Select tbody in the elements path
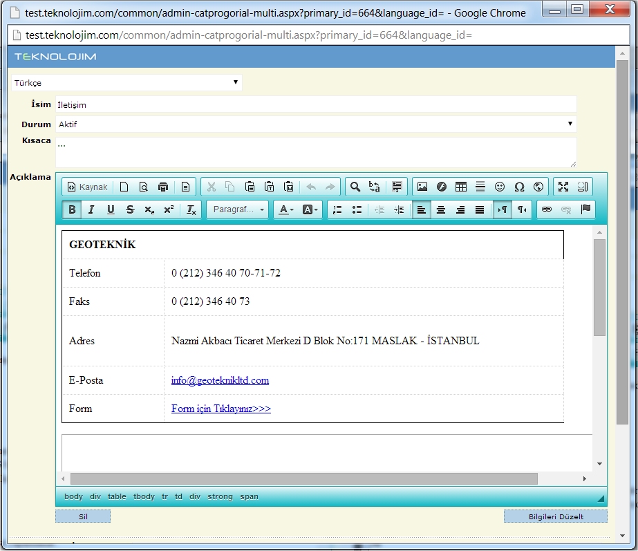The image size is (638, 551). pos(144,496)
